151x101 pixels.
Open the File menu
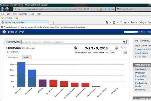tap(3, 14)
